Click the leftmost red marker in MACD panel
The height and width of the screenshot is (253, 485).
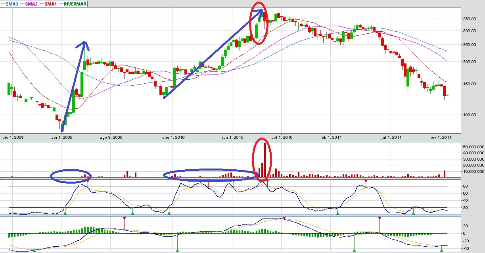(x=124, y=218)
